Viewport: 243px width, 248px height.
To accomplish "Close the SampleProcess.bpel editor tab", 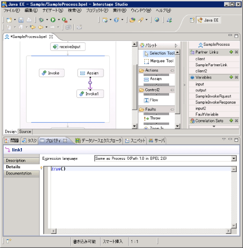I will click(x=51, y=37).
